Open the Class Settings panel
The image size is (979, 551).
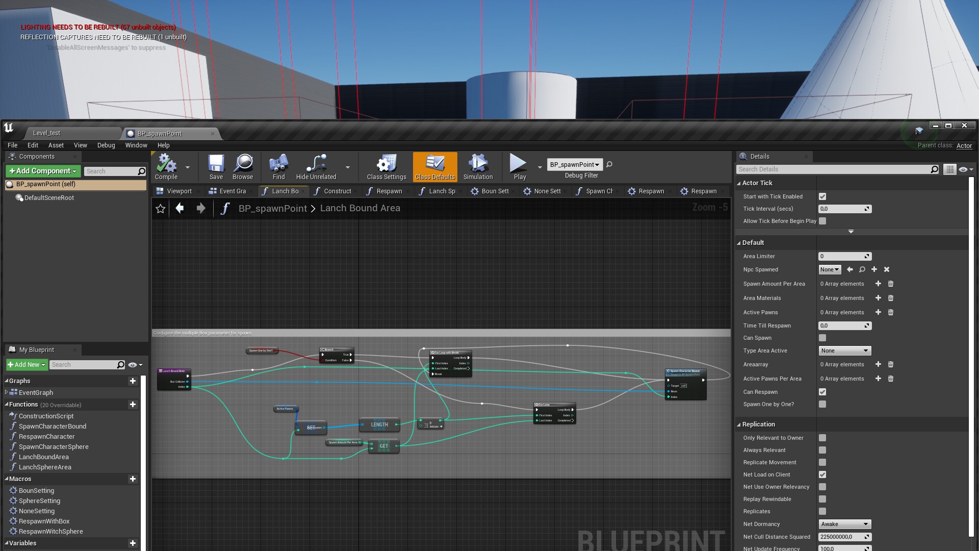pos(385,167)
